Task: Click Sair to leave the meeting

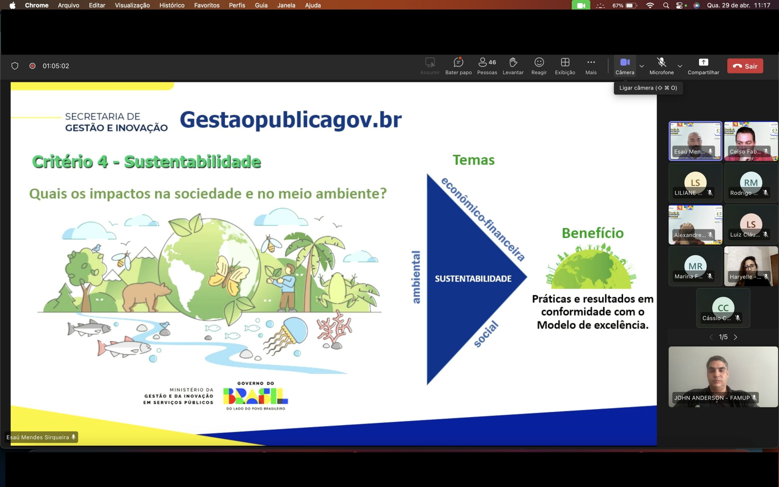Action: point(745,66)
